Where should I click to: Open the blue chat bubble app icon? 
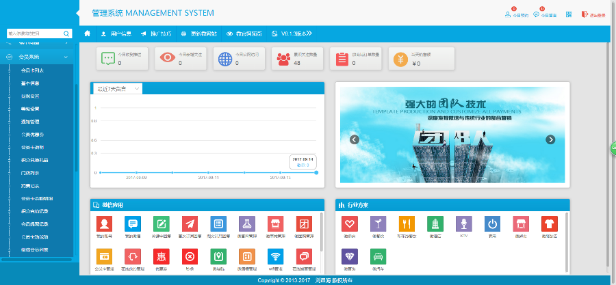click(133, 224)
